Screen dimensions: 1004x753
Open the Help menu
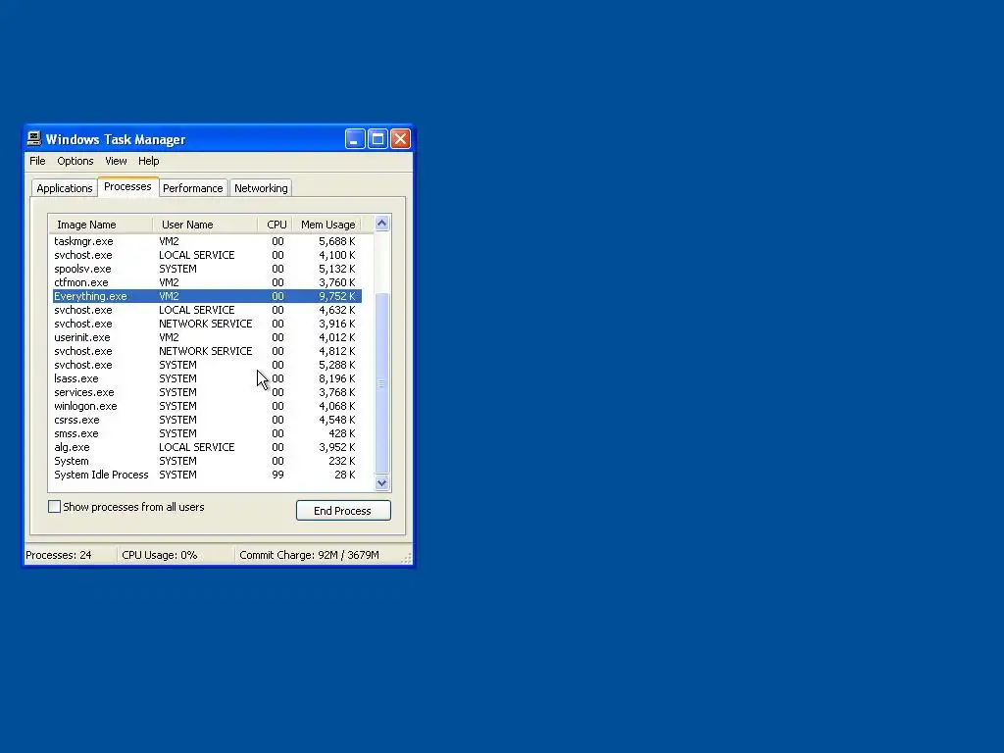pyautogui.click(x=149, y=161)
